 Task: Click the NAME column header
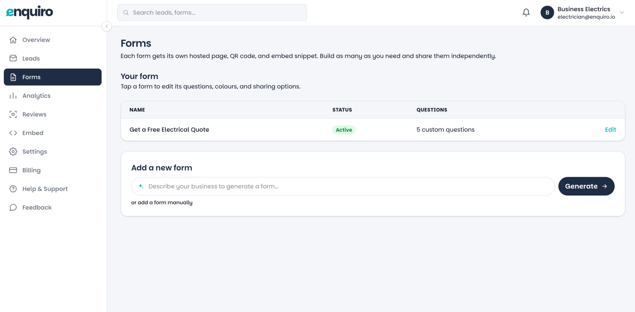(x=137, y=110)
